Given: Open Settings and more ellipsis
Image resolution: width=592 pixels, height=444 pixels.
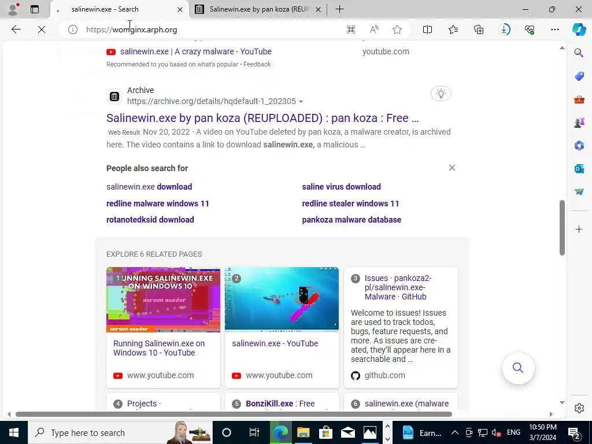Looking at the screenshot, I should click(555, 29).
